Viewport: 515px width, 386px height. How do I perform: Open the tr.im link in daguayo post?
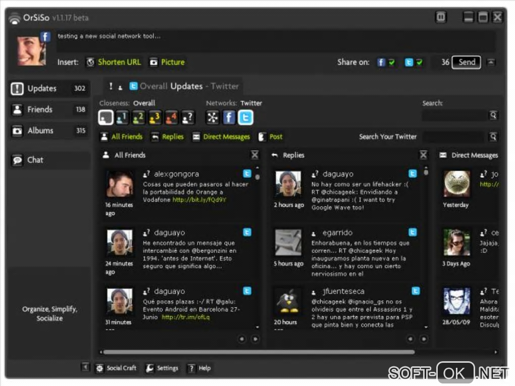tap(186, 317)
